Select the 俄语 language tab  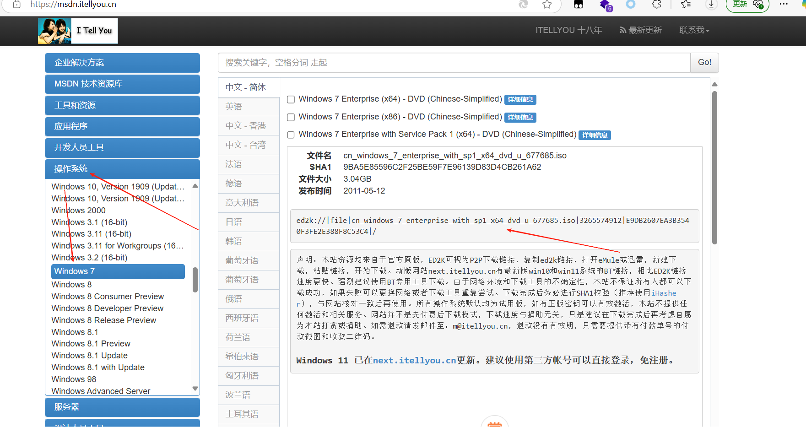[249, 299]
